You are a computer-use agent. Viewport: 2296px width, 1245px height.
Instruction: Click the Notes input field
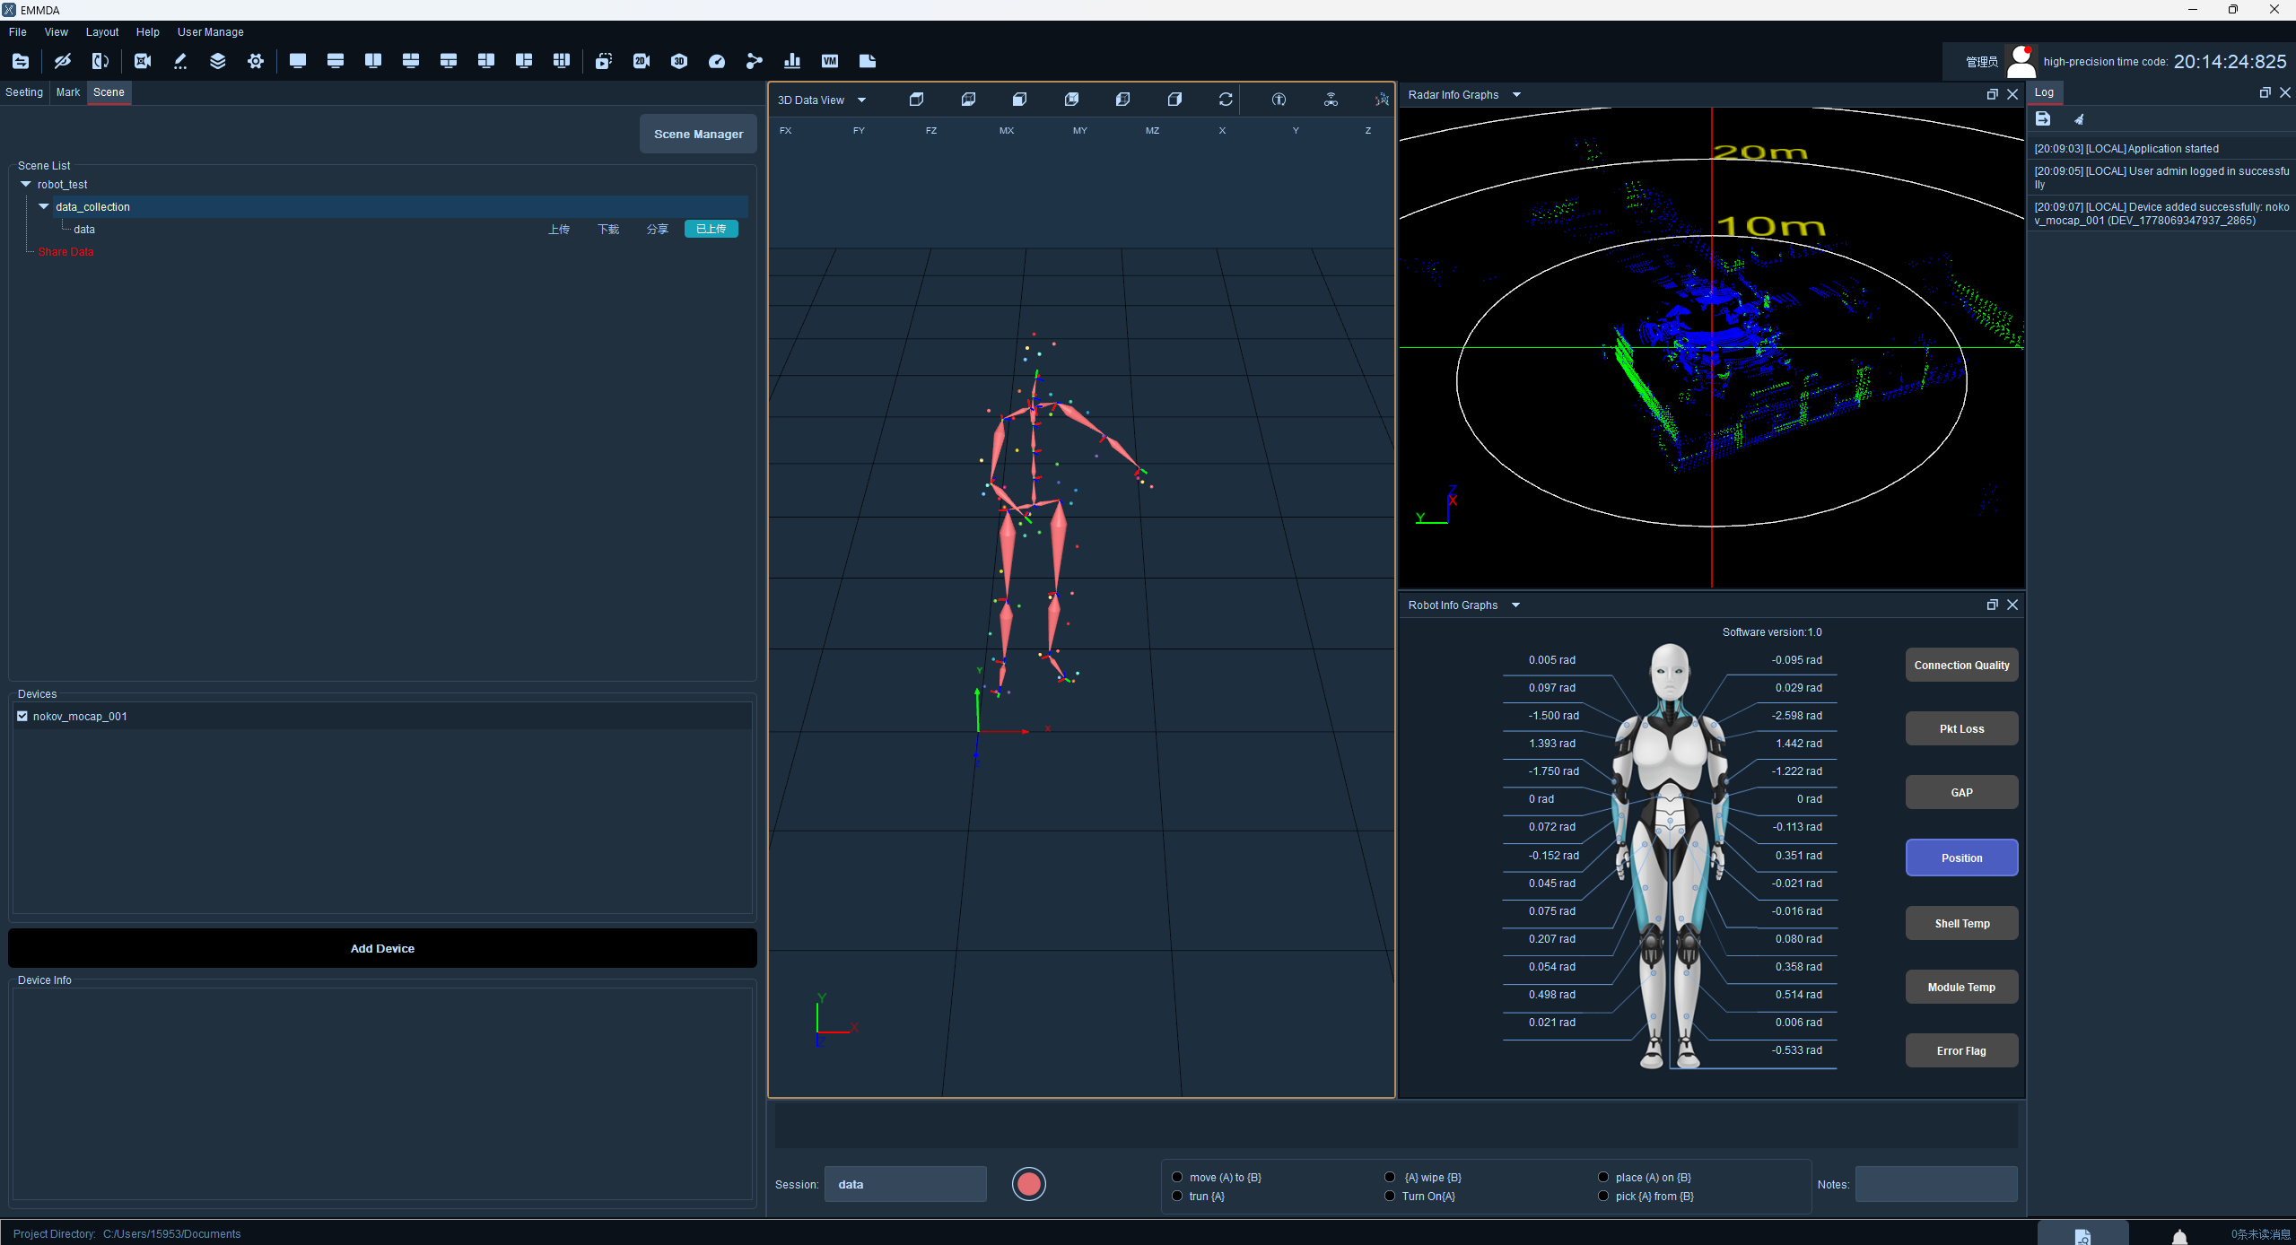click(1936, 1184)
